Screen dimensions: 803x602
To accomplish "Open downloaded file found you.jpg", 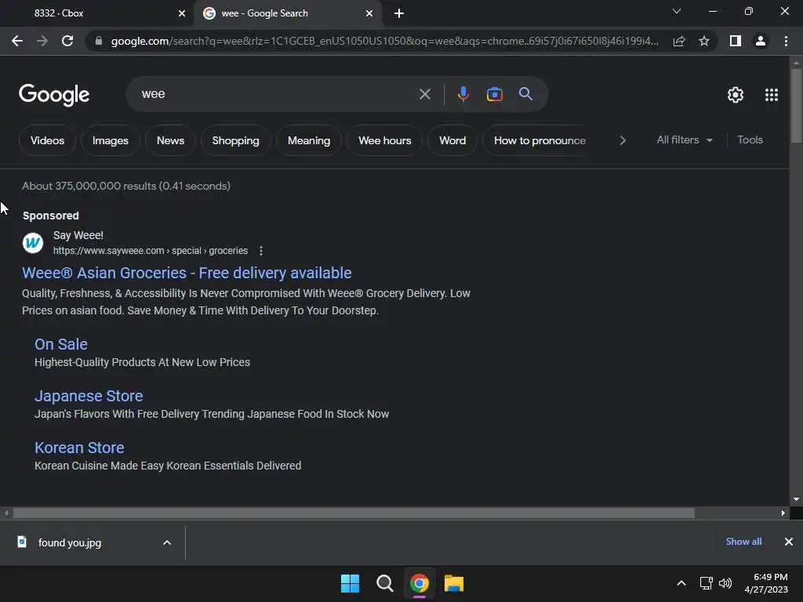I will (70, 542).
